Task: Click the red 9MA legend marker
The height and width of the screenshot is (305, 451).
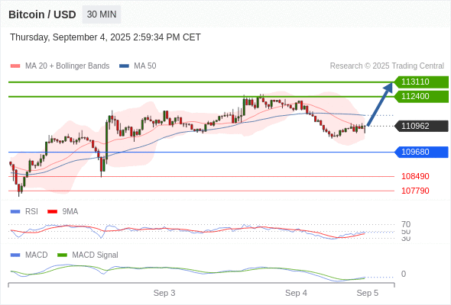Action: pyautogui.click(x=52, y=212)
